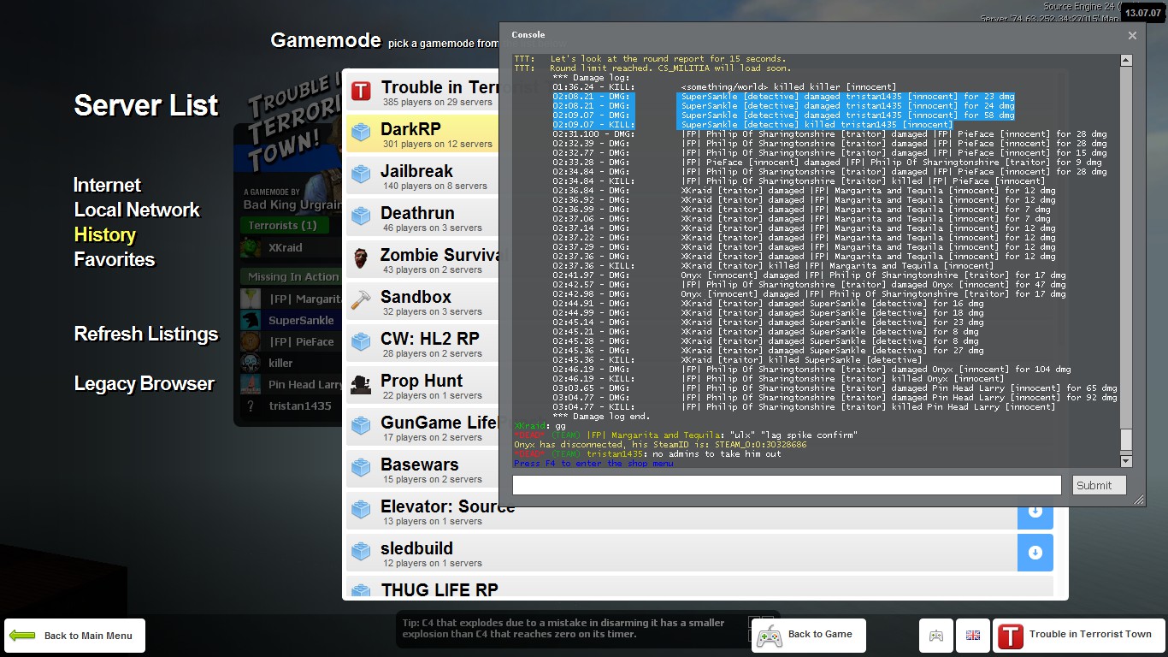Click the console resize grip corner
Viewport: 1168px width, 657px height.
click(x=1139, y=500)
